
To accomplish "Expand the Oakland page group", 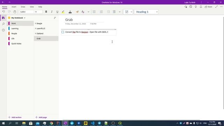I will [x=35, y=34].
